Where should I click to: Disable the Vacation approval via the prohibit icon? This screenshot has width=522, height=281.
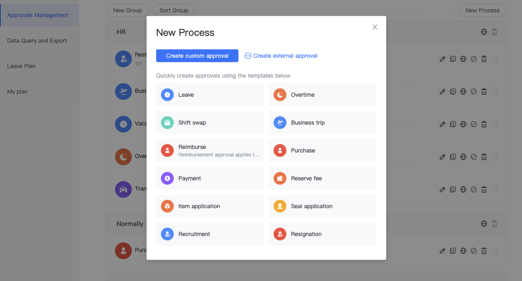(474, 124)
